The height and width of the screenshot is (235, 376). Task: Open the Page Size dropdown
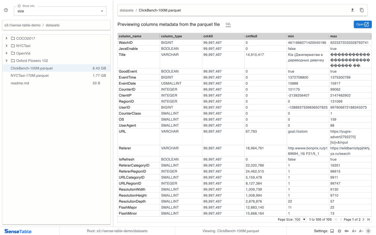tap(300, 220)
